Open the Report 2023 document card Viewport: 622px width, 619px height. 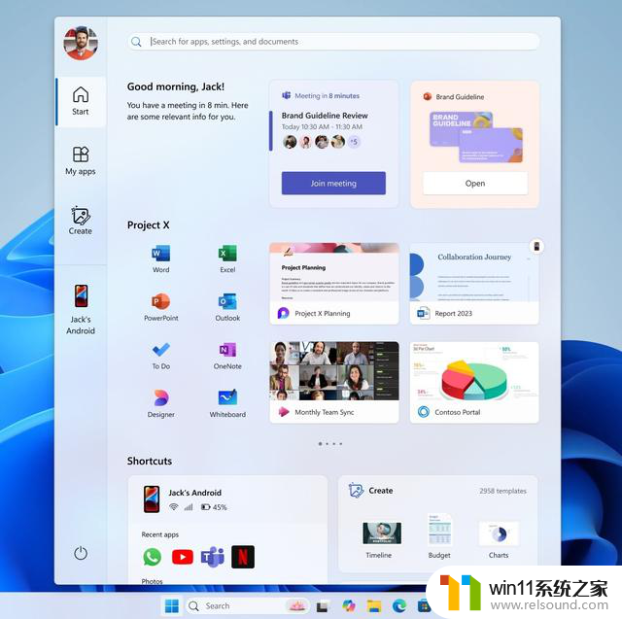474,284
